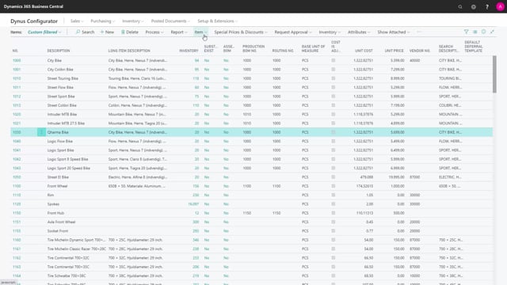This screenshot has width=507, height=285.
Task: Open the user account avatar
Action: coord(500,6)
